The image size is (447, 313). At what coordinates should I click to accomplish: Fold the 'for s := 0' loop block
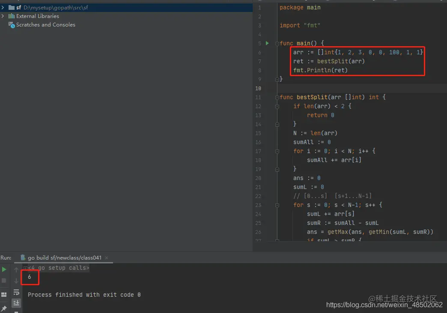(277, 205)
